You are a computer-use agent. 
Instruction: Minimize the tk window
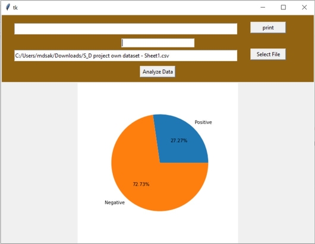pos(263,8)
